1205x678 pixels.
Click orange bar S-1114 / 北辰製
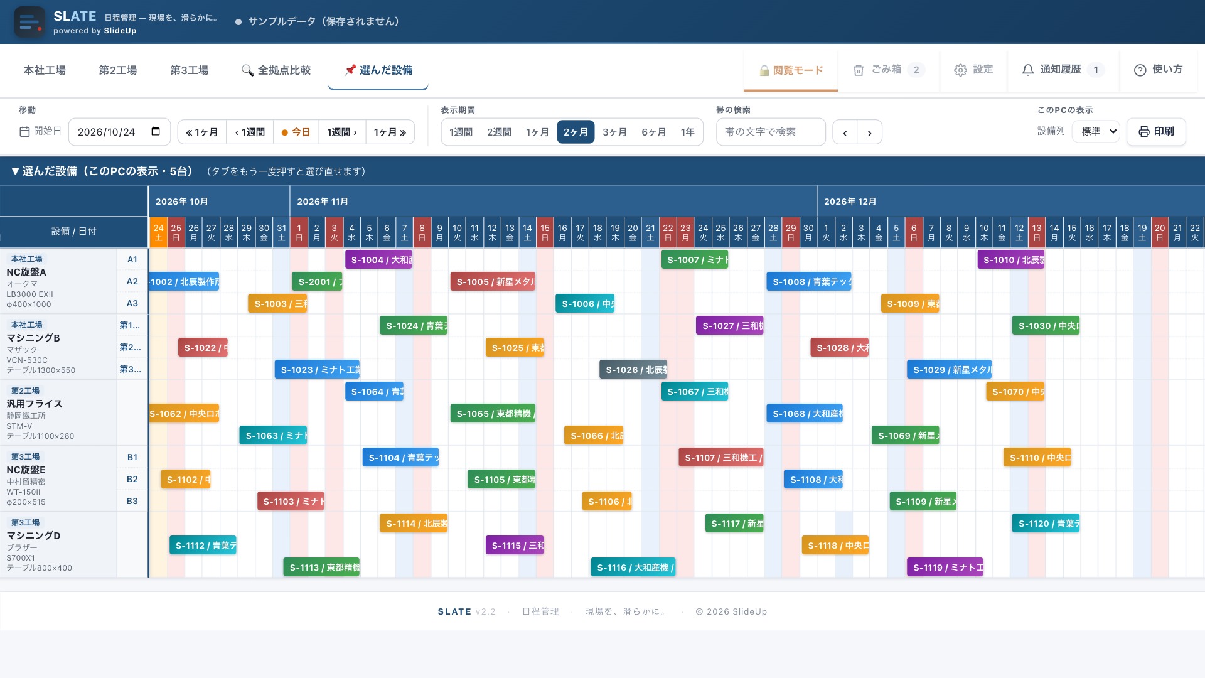(414, 524)
